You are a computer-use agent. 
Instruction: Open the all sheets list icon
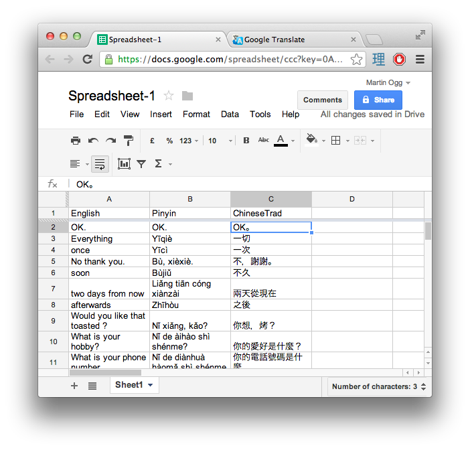click(x=92, y=386)
